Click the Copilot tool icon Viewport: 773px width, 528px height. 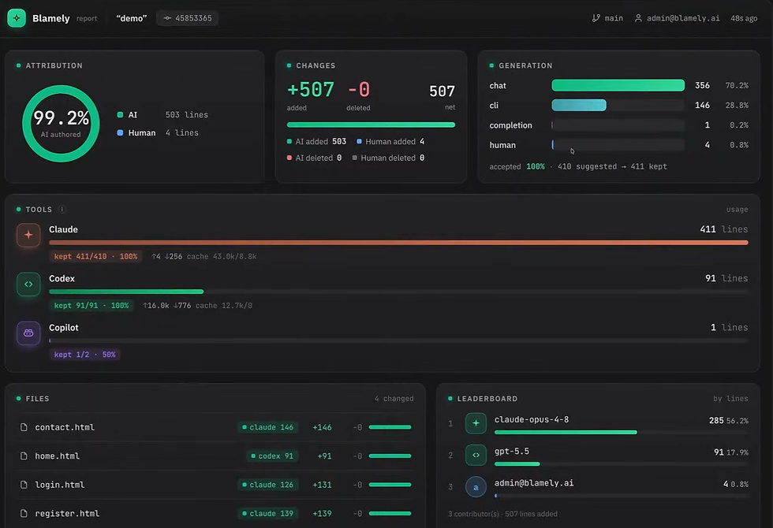coord(28,333)
